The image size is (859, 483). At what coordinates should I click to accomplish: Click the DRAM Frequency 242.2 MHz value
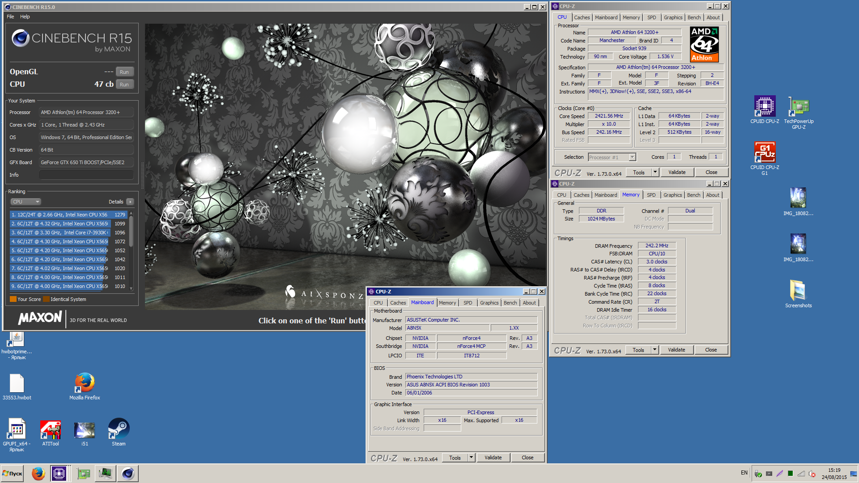tap(657, 246)
